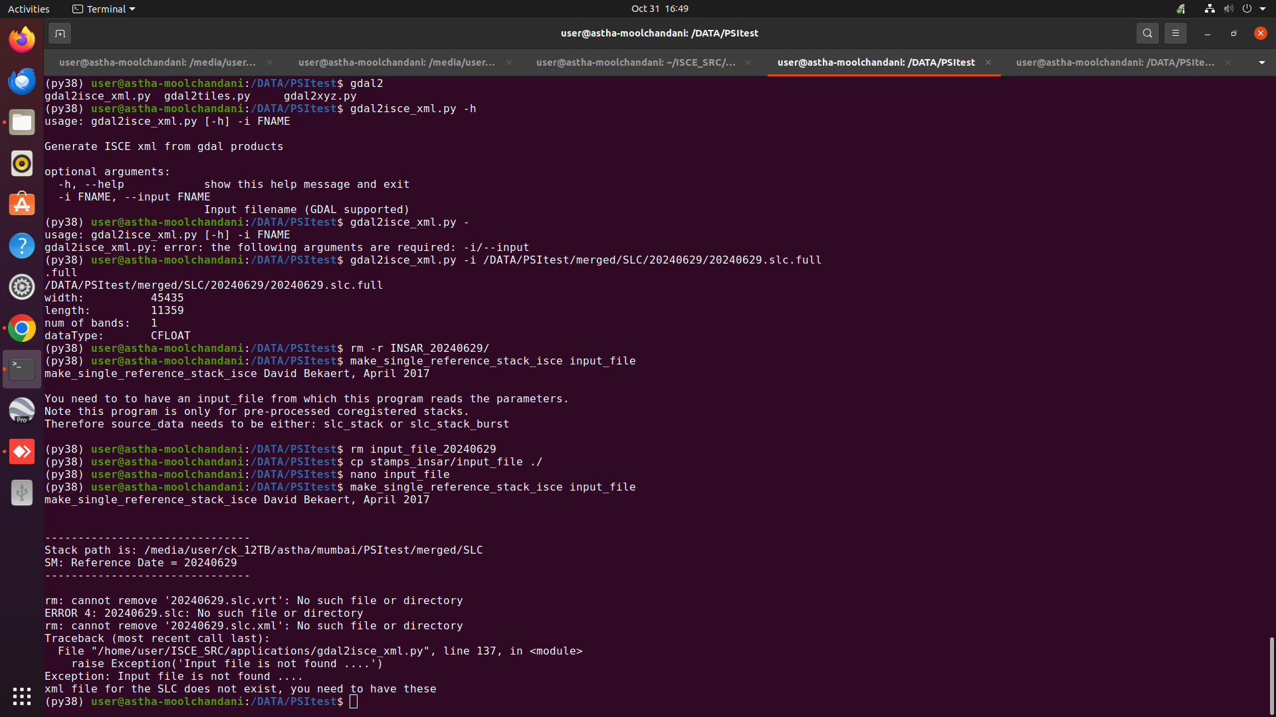The image size is (1276, 717).
Task: Select the first /media/user terminal tab
Action: click(x=157, y=62)
